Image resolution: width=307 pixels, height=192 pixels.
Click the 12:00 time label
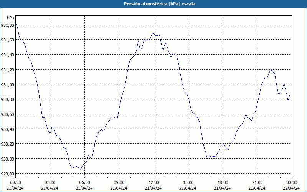[x=154, y=183]
